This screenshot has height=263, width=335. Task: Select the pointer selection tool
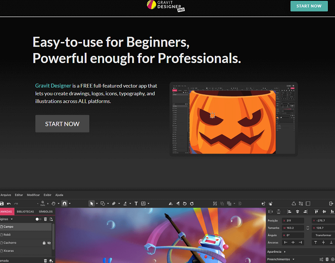(92, 204)
